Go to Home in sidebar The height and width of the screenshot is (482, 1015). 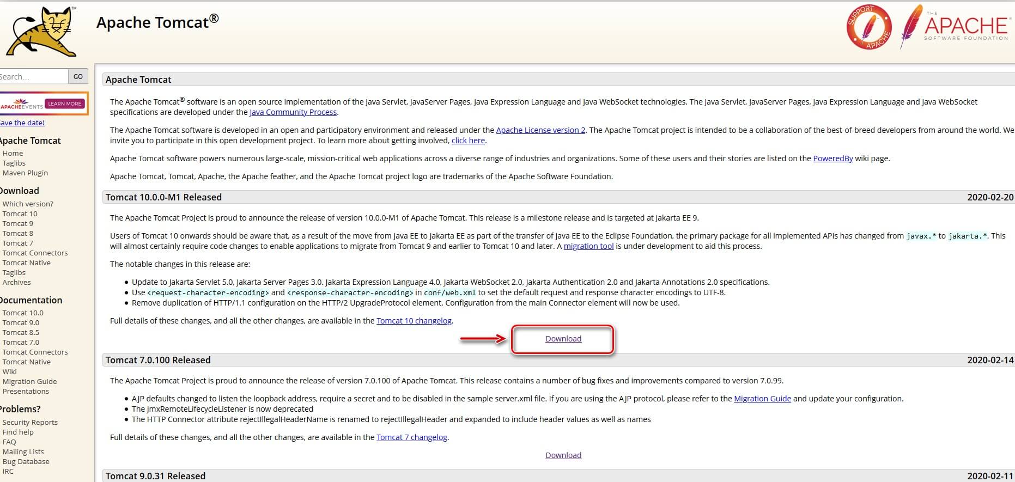(x=13, y=153)
